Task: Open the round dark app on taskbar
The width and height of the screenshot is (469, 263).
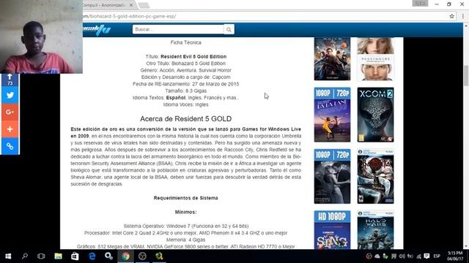Action: [x=142, y=256]
